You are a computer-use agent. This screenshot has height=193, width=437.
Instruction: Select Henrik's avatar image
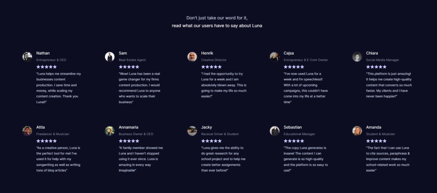click(192, 57)
